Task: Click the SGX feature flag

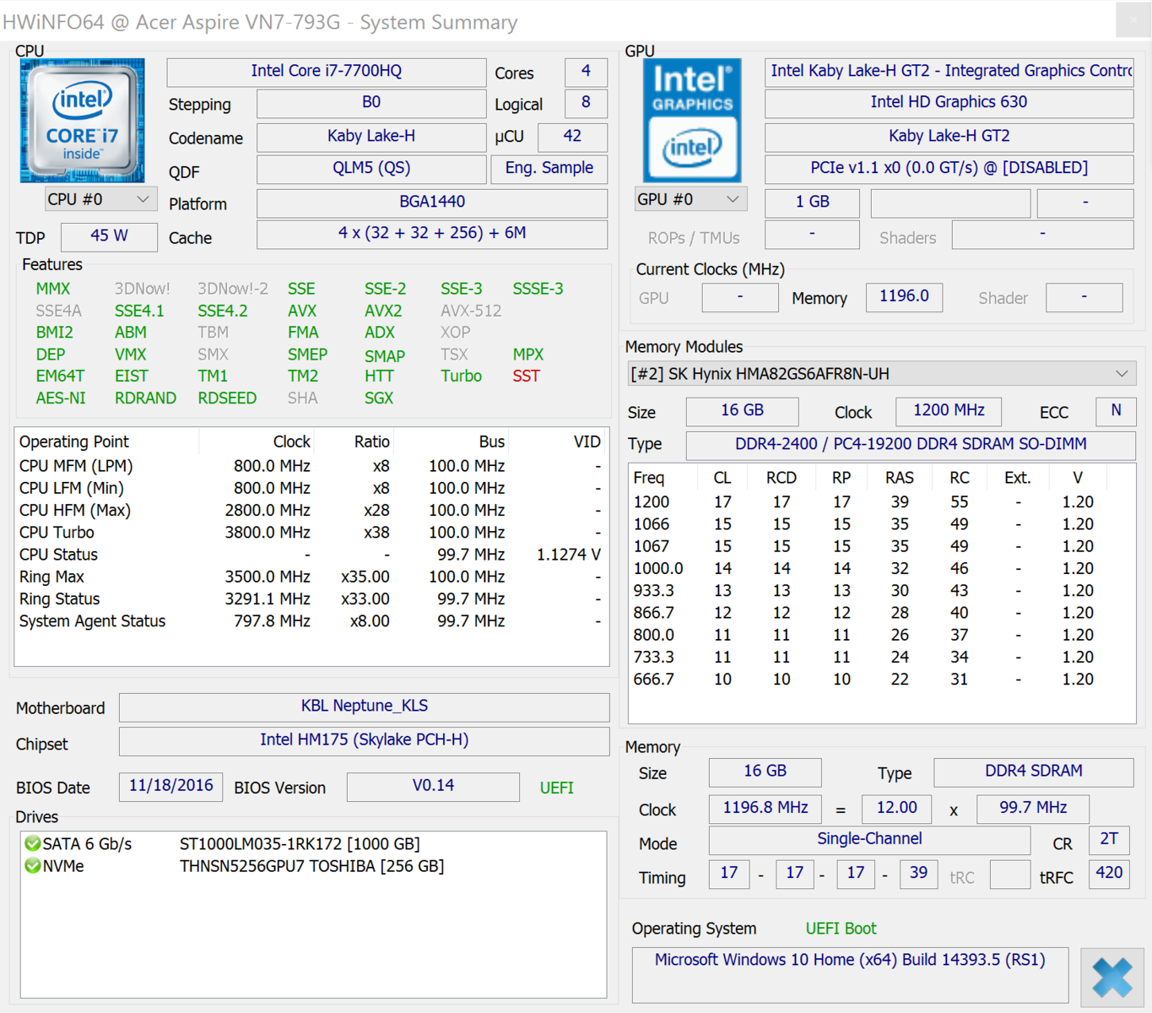Action: (379, 398)
